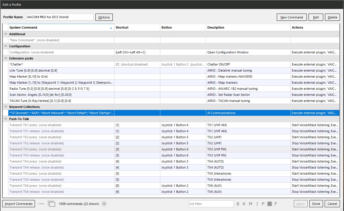Click the AIRIO - TACAN manual tuning cell

[248, 101]
